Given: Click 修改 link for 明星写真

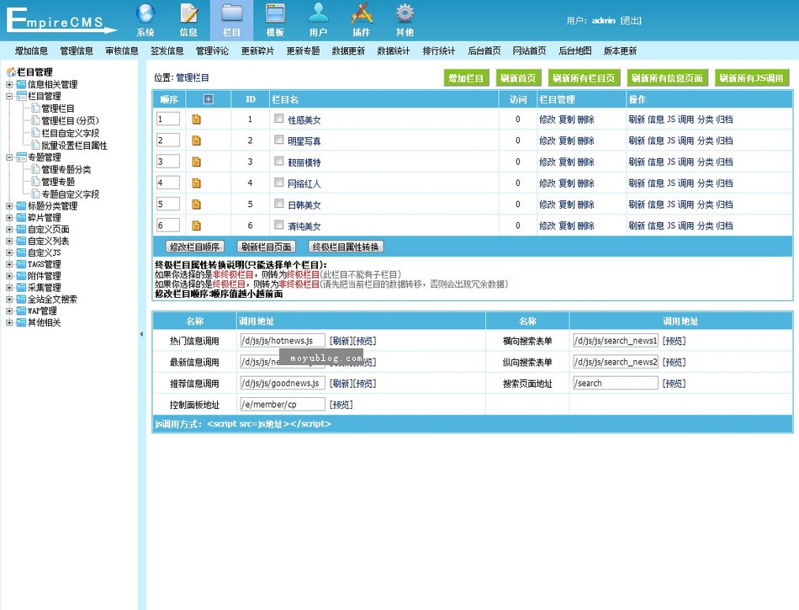Looking at the screenshot, I should point(548,141).
